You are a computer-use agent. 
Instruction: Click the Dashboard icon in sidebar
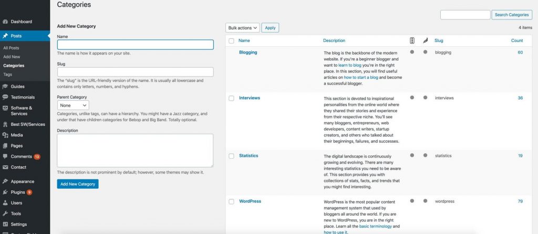[5, 22]
